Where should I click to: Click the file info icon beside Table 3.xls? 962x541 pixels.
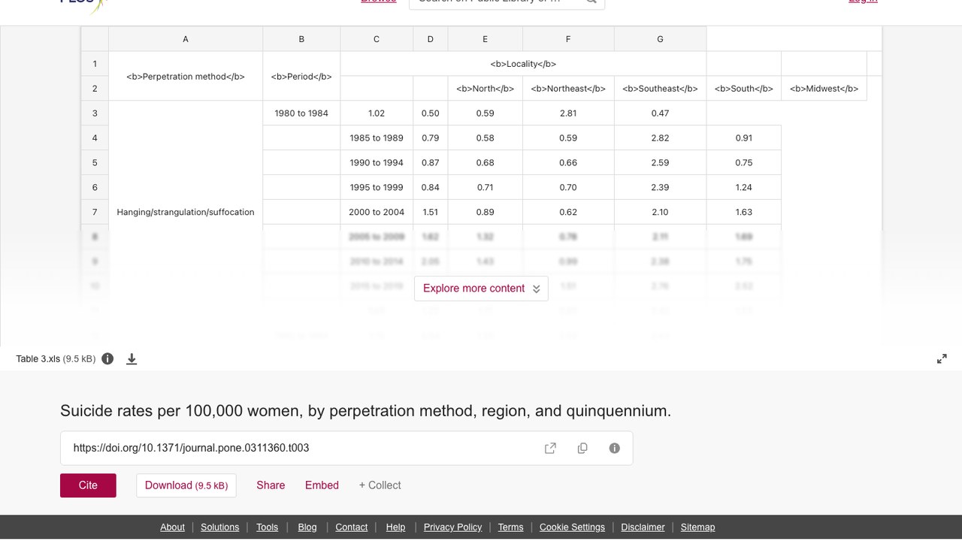(x=107, y=358)
